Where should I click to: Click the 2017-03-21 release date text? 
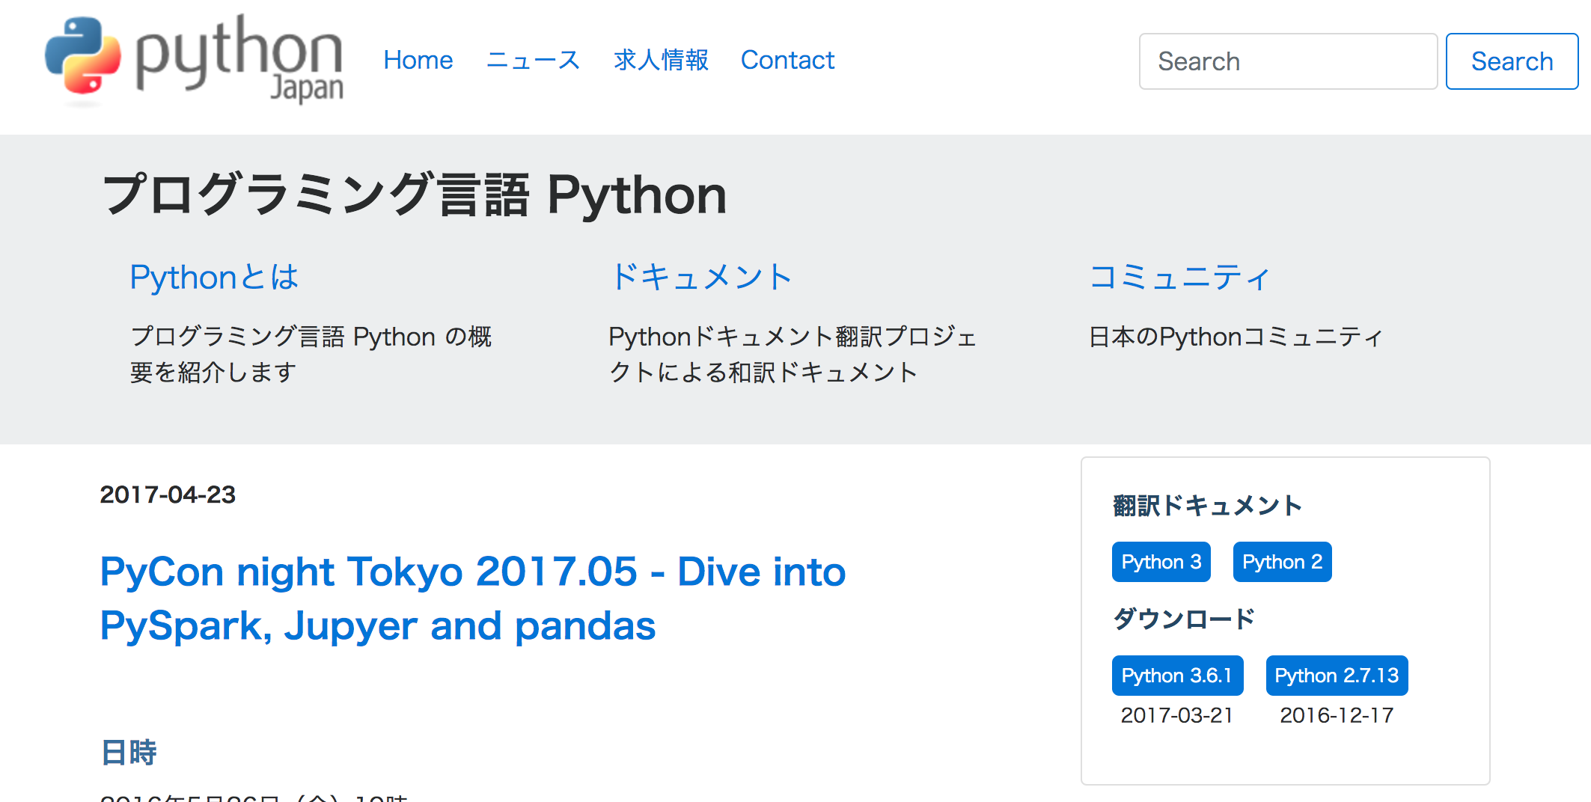pos(1177,715)
